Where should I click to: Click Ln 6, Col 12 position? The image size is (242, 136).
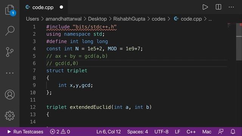coord(109,132)
